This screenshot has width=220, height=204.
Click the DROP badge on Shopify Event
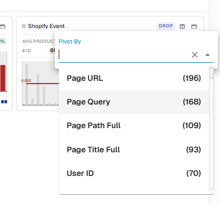coord(166,26)
